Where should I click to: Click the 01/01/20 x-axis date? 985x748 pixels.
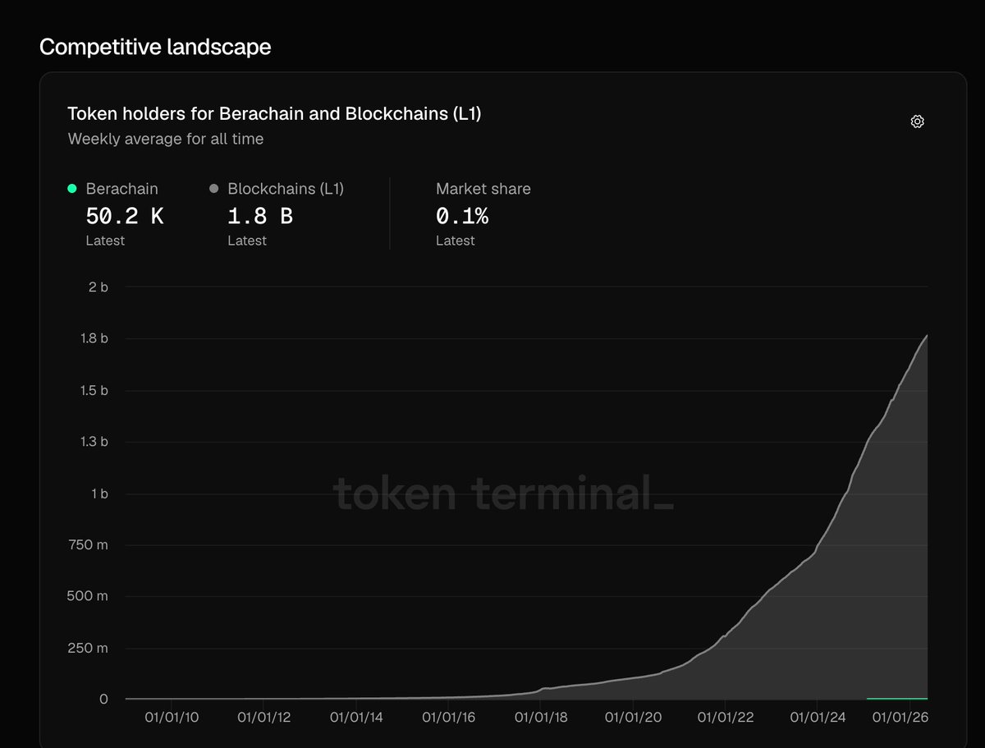[x=633, y=718]
